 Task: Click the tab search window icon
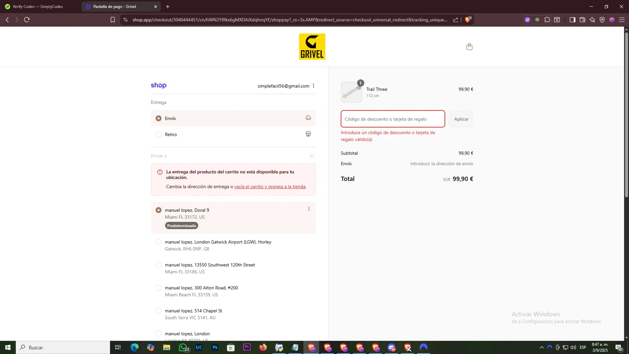[x=557, y=20]
